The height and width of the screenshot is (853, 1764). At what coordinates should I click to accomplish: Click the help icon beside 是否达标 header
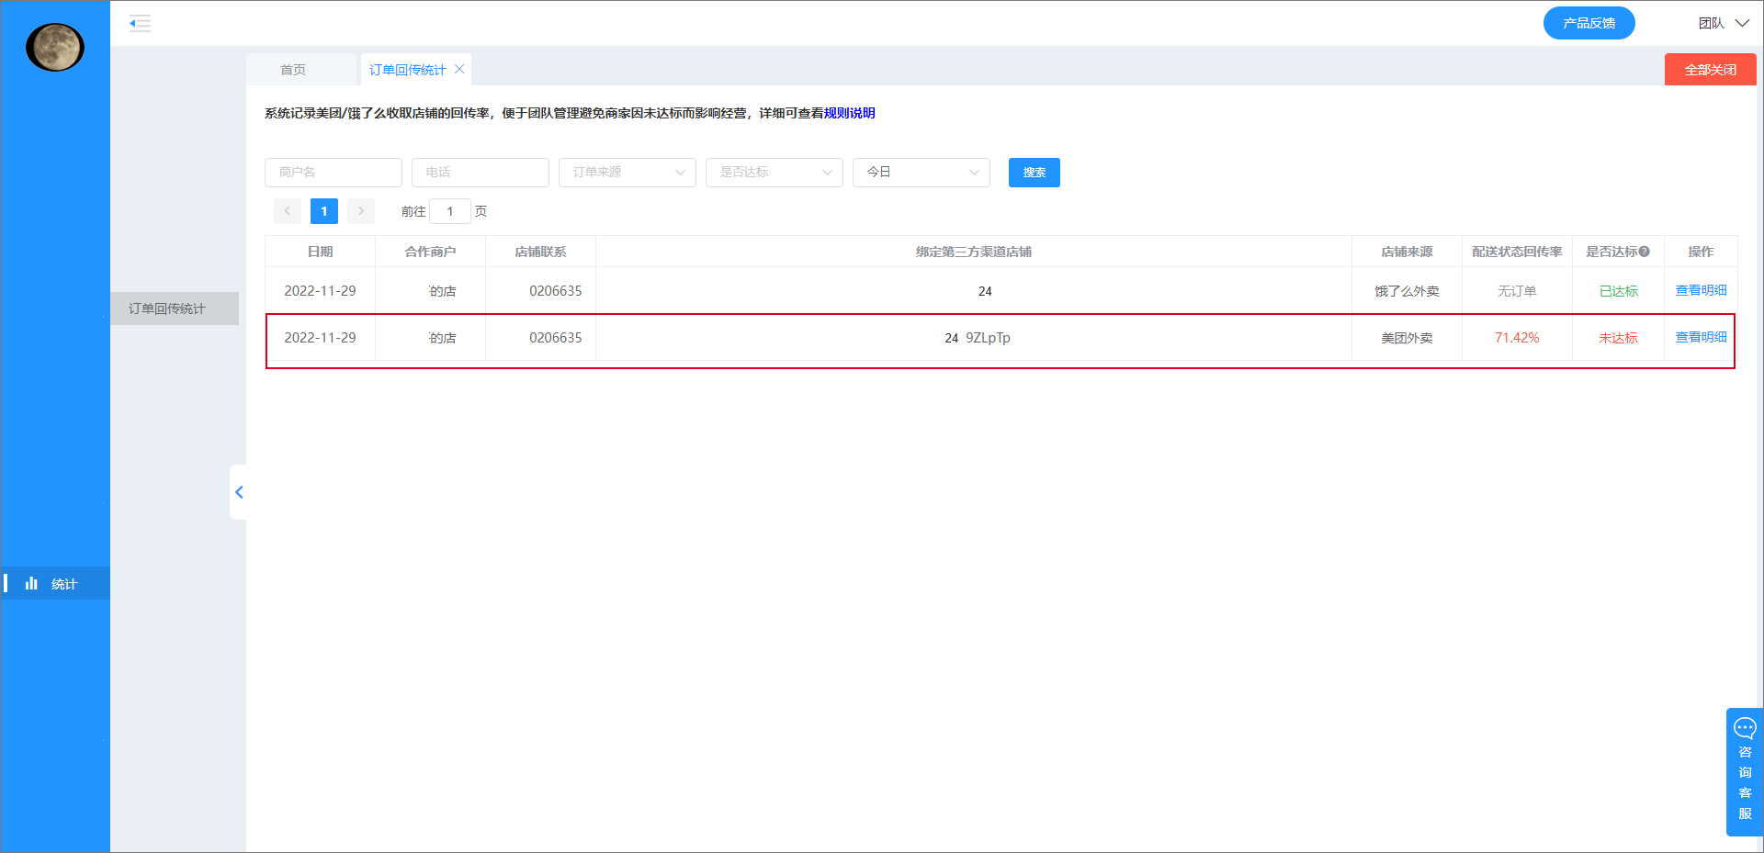tap(1645, 252)
